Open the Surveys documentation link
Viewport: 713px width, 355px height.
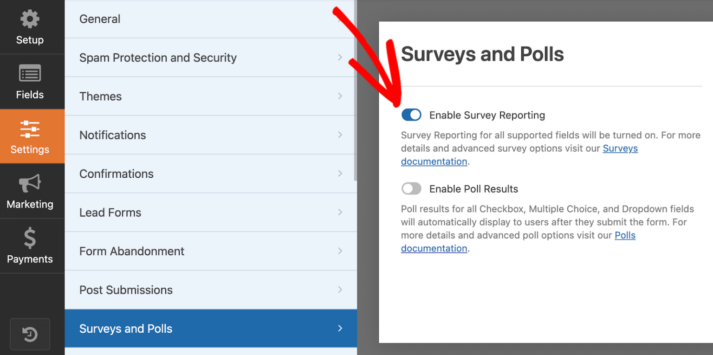pos(620,148)
